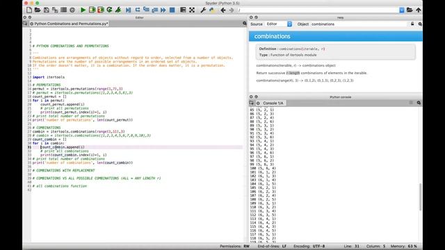Click Object field containing combinations
This screenshot has width=445, height=250.
pyautogui.click(x=359, y=24)
